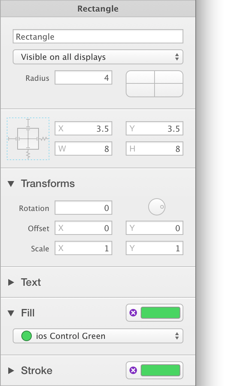235x386 pixels.
Task: Expand the Stroke section
Action: (11, 371)
